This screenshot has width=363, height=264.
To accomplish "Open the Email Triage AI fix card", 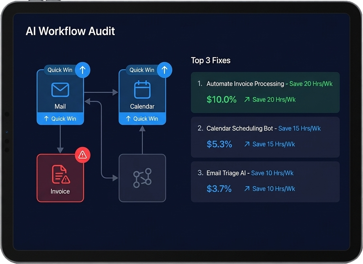I will tap(265, 182).
